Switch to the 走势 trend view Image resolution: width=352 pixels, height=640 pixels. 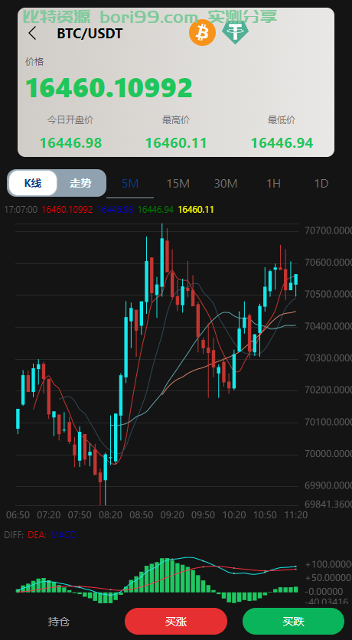(81, 183)
